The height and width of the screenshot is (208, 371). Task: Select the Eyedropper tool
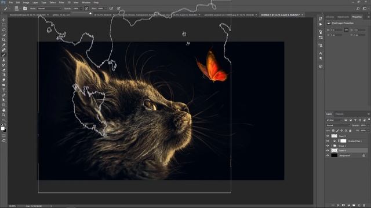(3, 45)
